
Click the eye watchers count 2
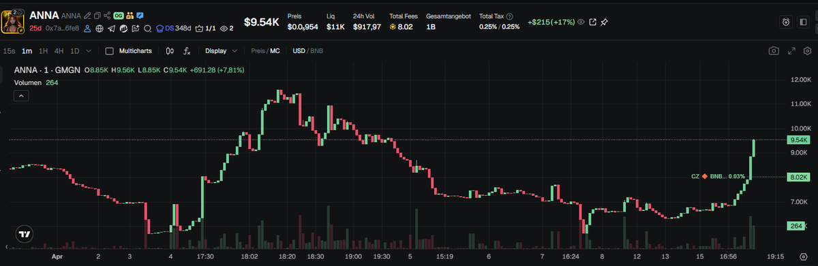227,29
